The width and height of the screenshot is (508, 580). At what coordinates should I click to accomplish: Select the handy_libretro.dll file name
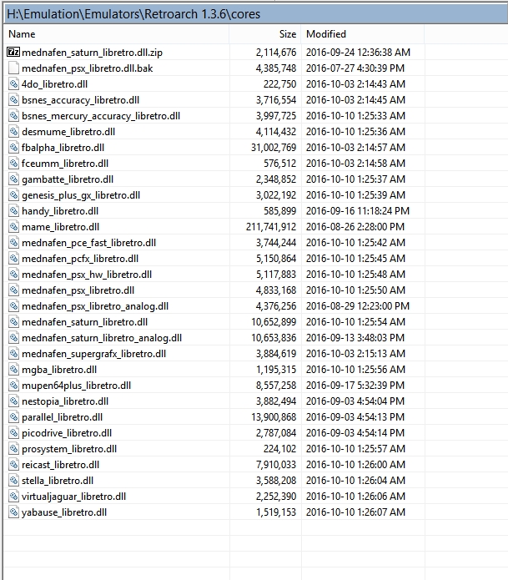click(x=60, y=211)
